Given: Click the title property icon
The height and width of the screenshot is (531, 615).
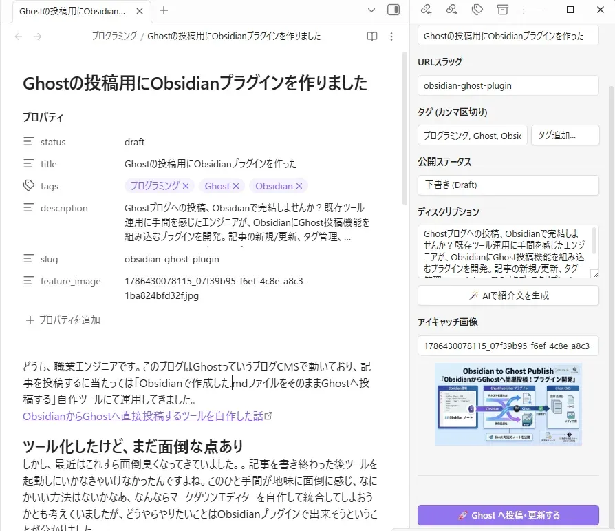Looking at the screenshot, I should (x=28, y=163).
